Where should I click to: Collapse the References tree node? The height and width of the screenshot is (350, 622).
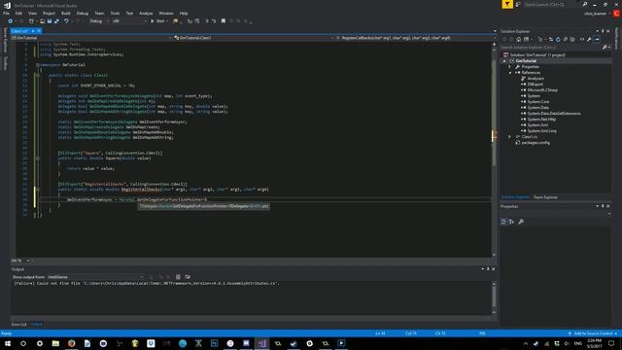click(509, 73)
